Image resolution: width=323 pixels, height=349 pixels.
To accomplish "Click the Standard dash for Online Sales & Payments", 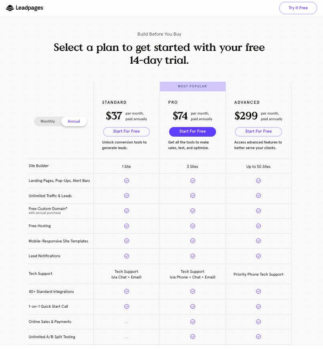I will (126, 322).
